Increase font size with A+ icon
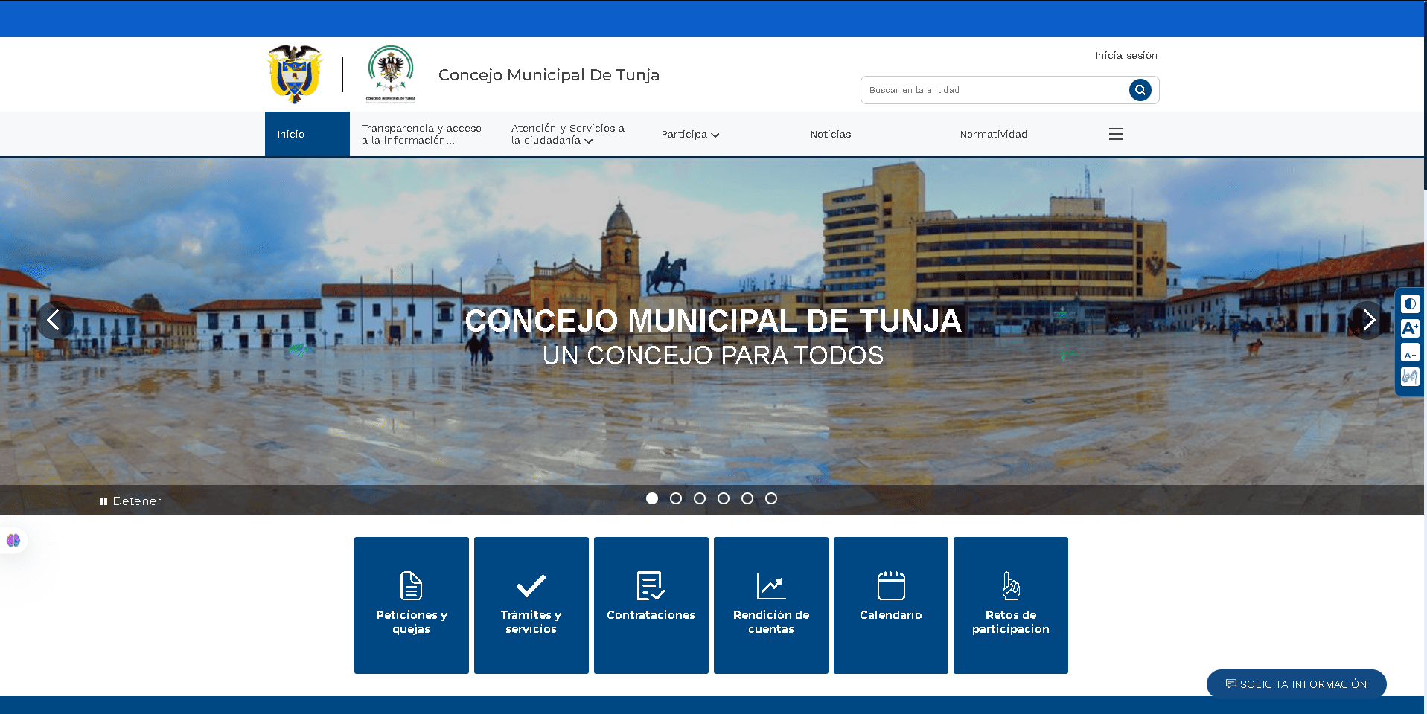The image size is (1427, 714). pyautogui.click(x=1410, y=328)
